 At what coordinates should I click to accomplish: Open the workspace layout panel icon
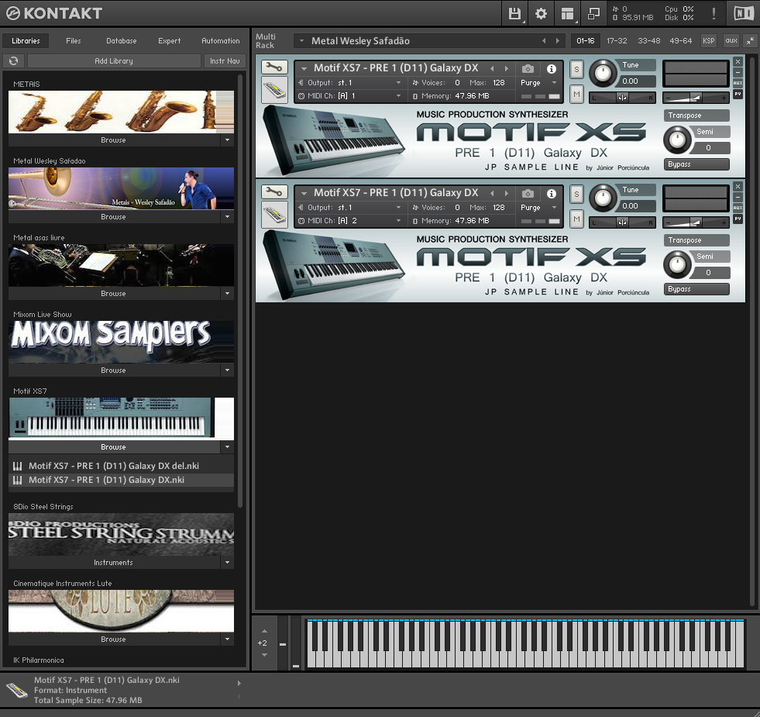[x=567, y=13]
